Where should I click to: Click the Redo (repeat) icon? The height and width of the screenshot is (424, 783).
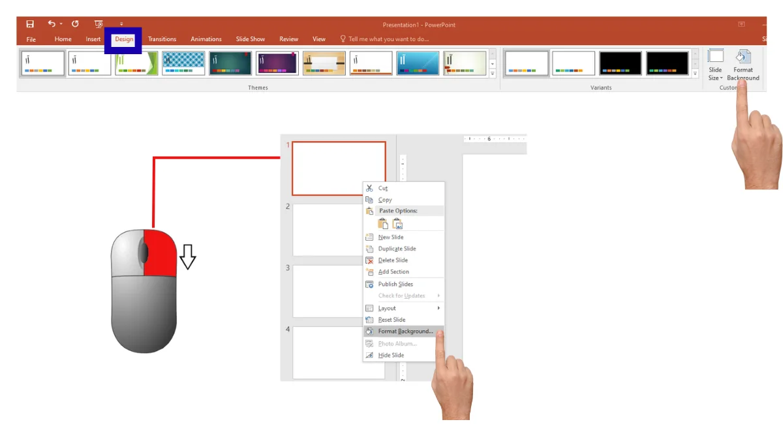pyautogui.click(x=75, y=24)
